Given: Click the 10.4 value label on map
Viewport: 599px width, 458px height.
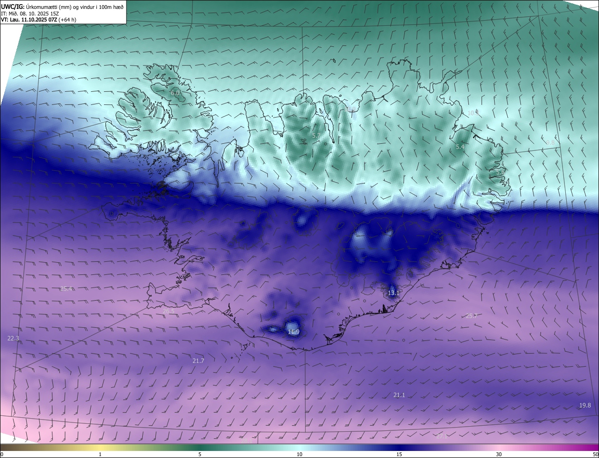Looking at the screenshot, I should point(474,113).
